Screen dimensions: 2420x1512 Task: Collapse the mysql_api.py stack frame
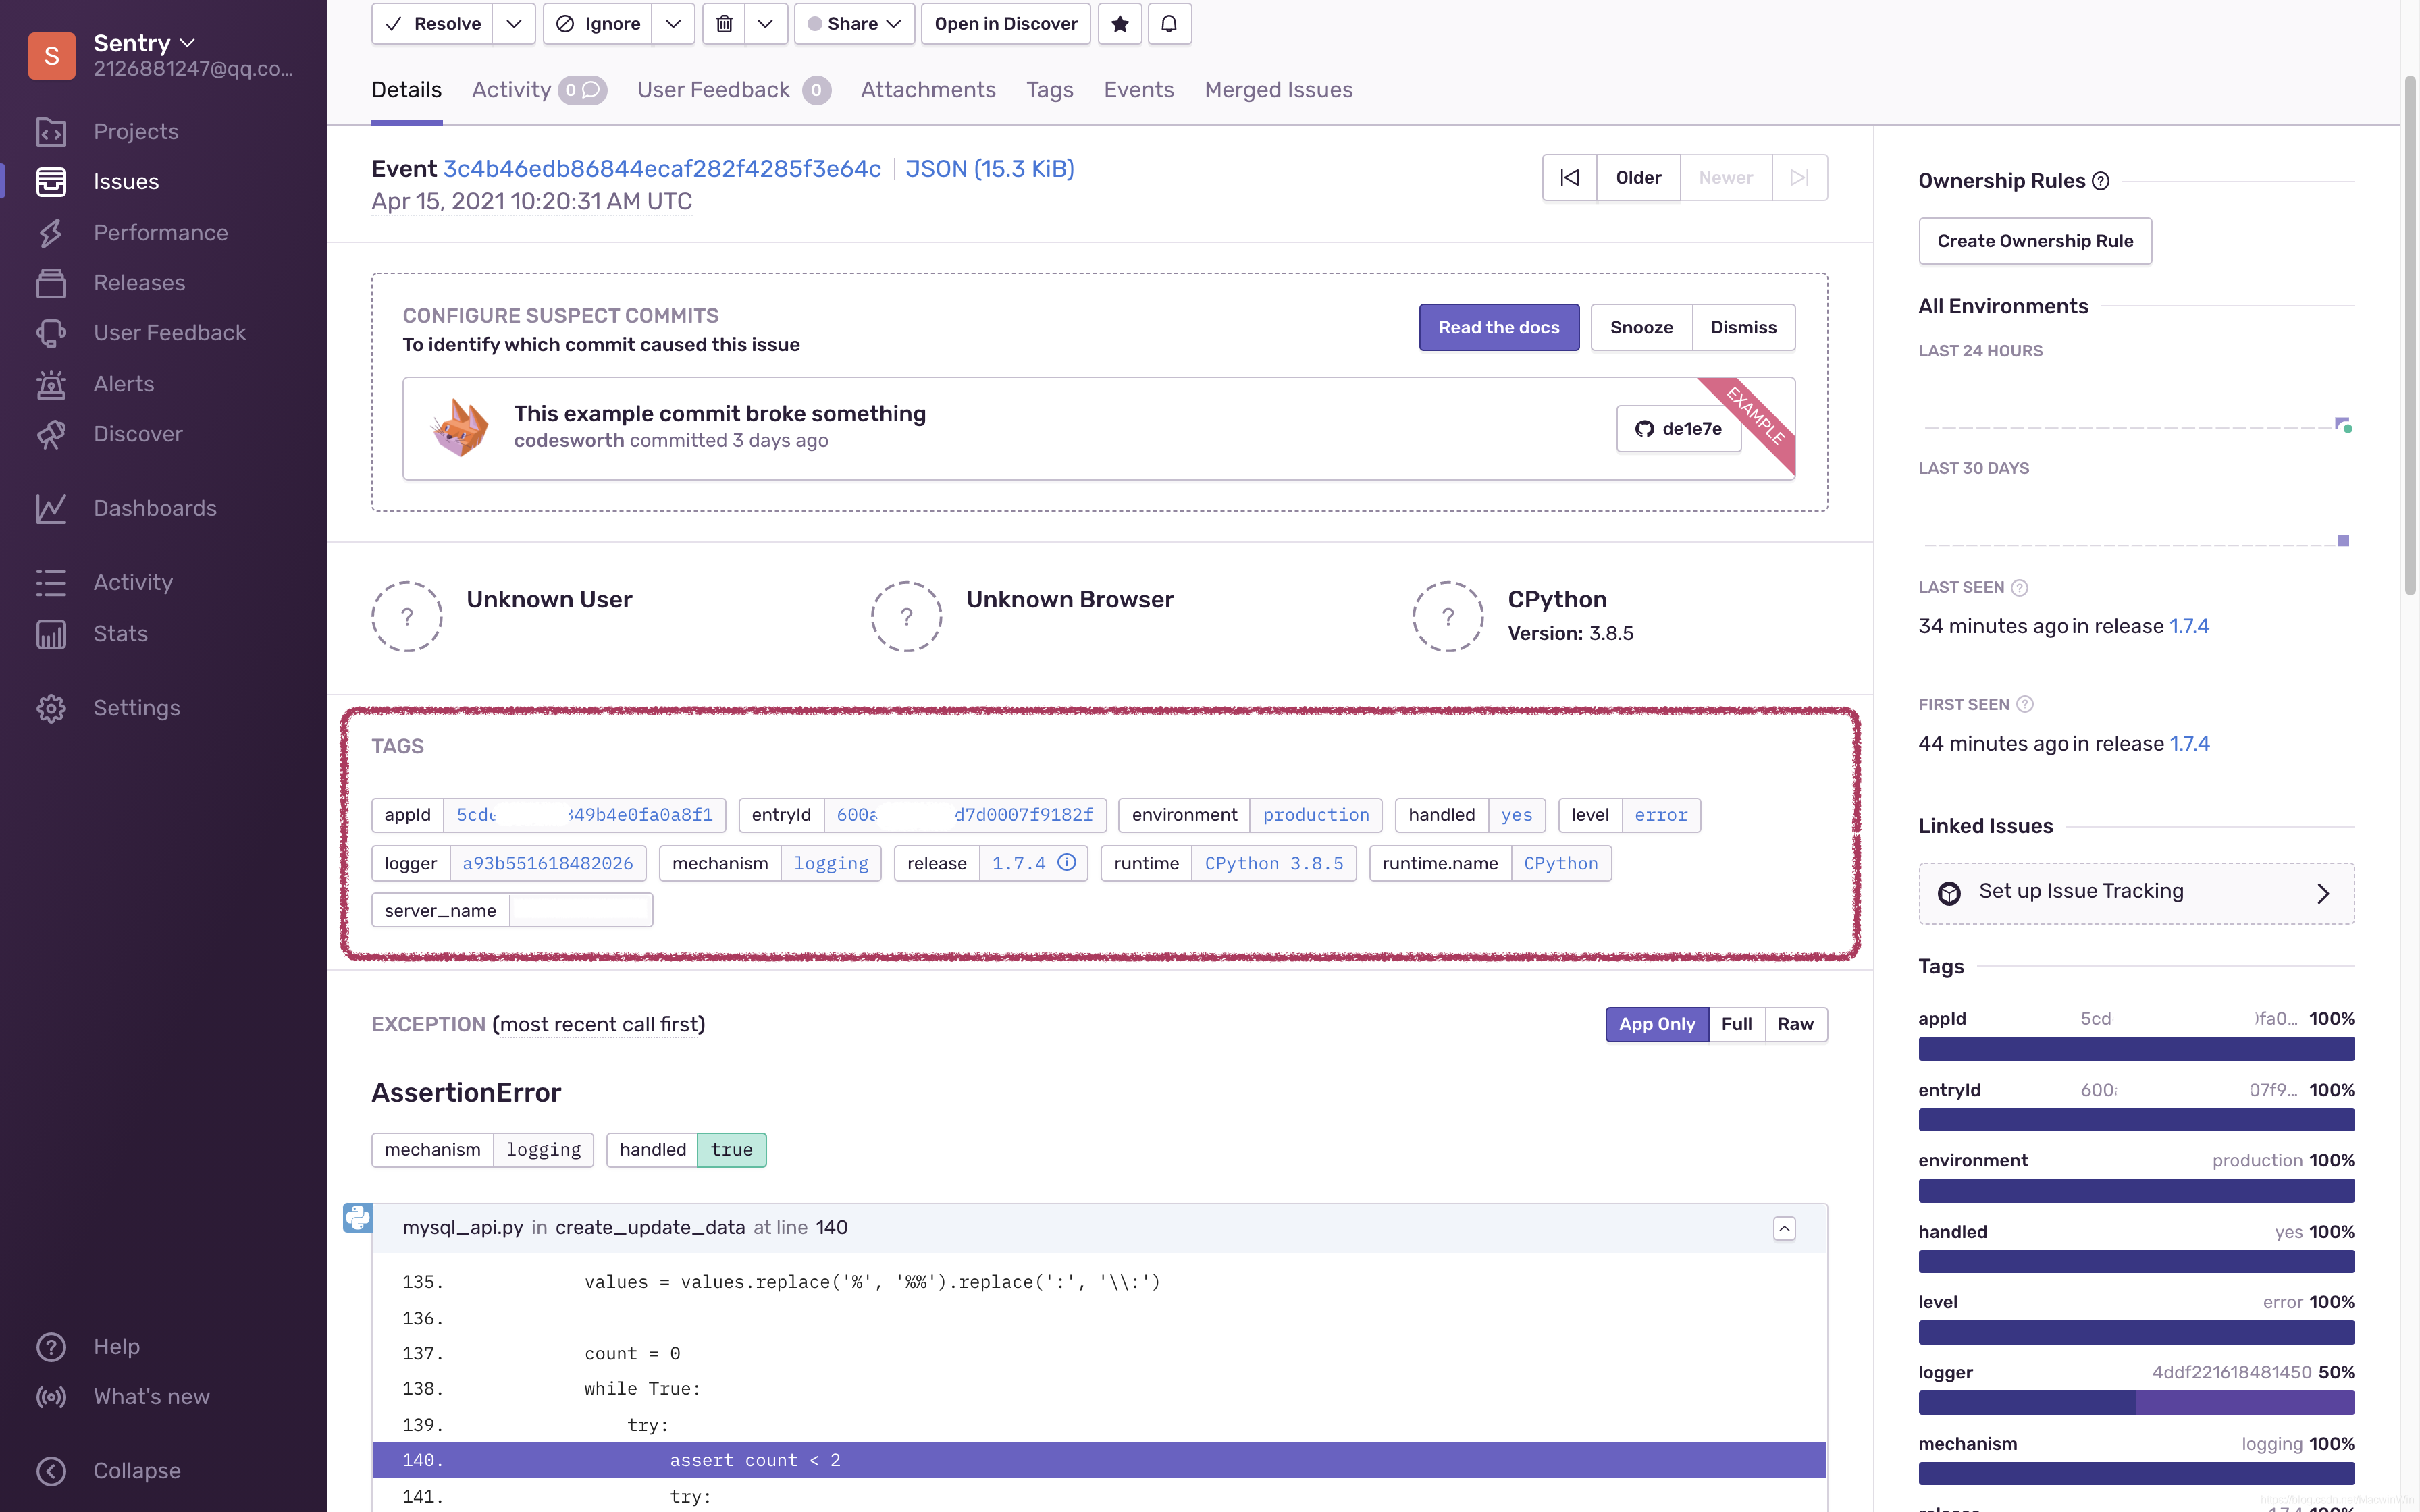(1784, 1228)
